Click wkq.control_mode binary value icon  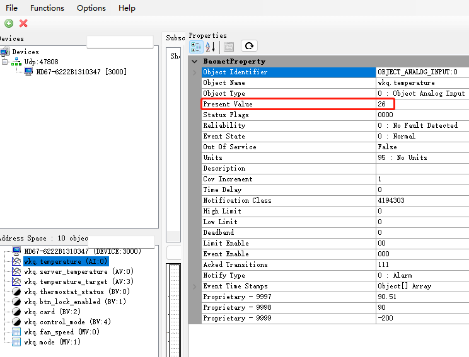coord(16,322)
